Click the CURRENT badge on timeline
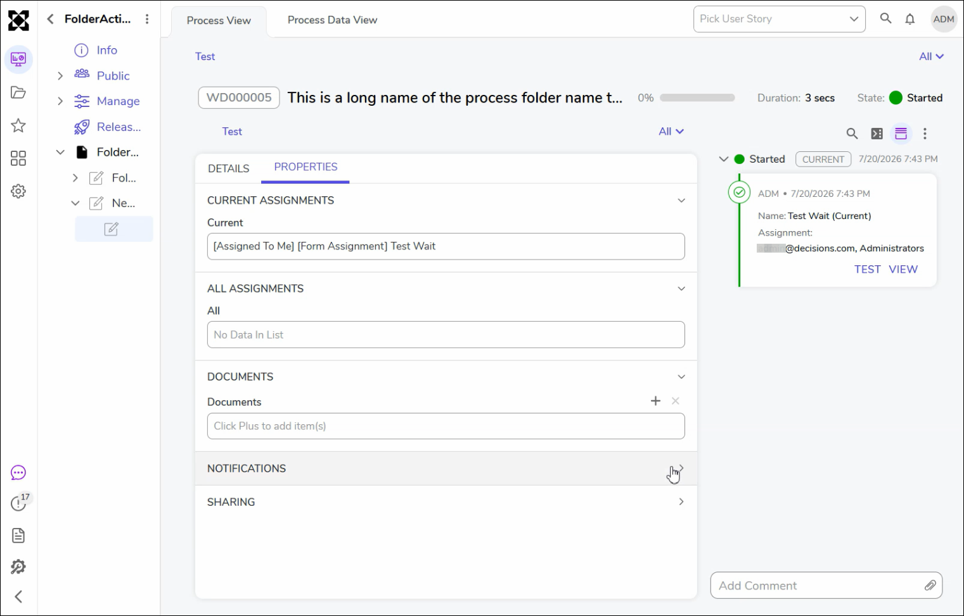The width and height of the screenshot is (964, 616). 823,160
